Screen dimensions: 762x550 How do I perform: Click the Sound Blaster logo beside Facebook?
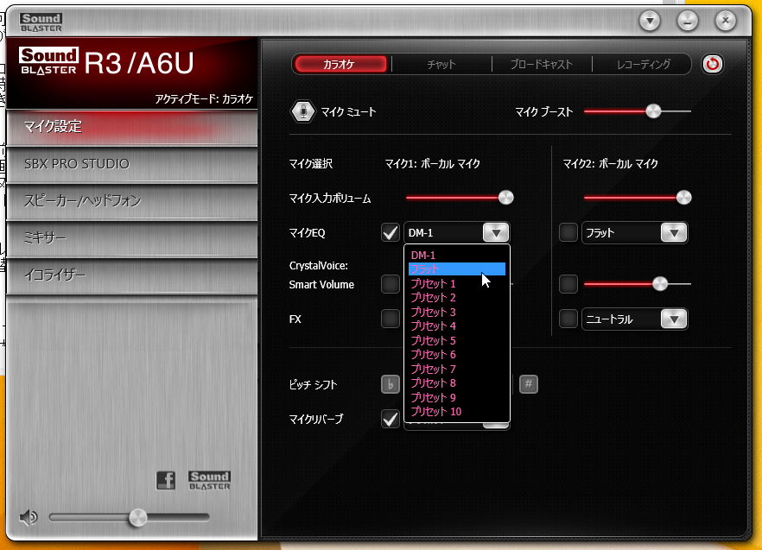click(x=209, y=481)
